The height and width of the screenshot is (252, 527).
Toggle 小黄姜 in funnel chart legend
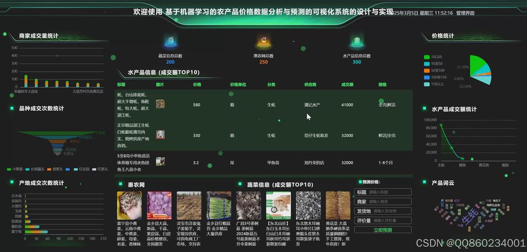coord(15,169)
